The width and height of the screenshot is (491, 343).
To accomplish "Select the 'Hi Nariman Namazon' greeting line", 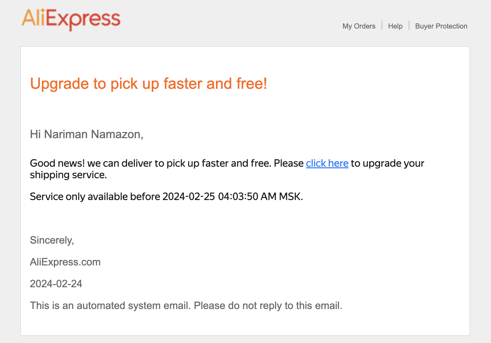I will 86,134.
